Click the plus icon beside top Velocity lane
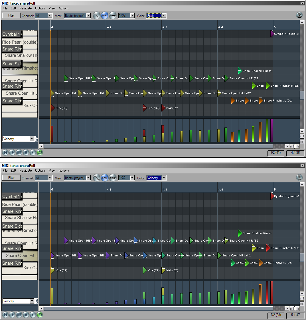Image resolution: width=306 pixels, height=320 pixels. (x=37, y=140)
